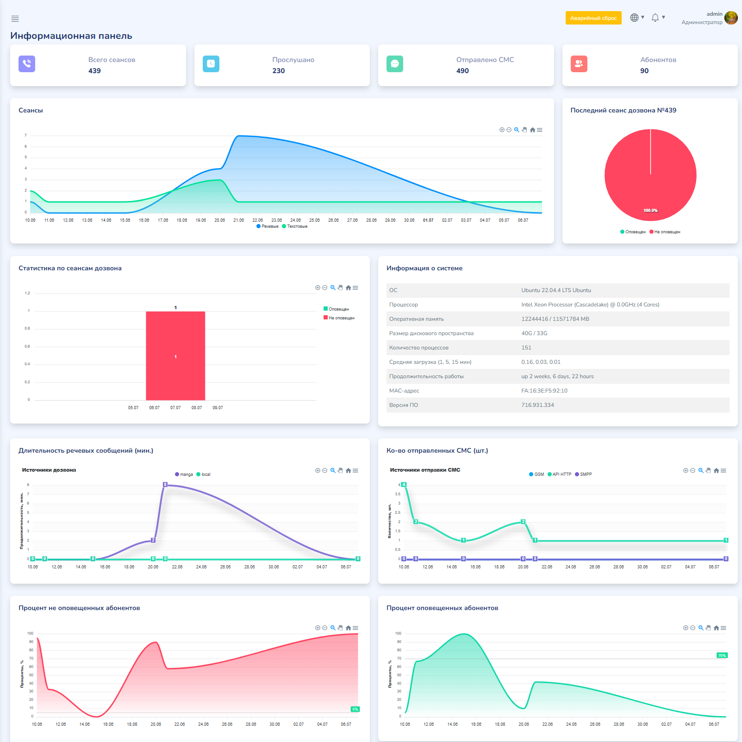Select the selection zoom tool on СМС chart
The height and width of the screenshot is (742, 742).
[x=701, y=471]
